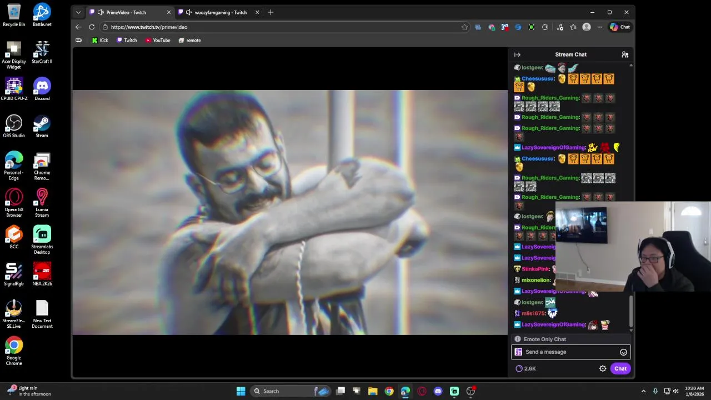Click the purple Chat send button

point(620,368)
